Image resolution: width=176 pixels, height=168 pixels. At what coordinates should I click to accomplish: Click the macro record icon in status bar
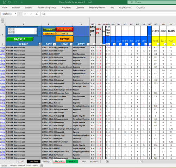[42, 166]
